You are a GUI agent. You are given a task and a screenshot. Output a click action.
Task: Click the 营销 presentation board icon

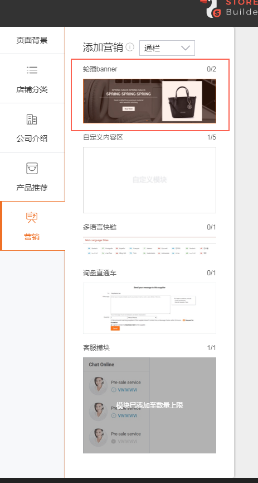[32, 217]
